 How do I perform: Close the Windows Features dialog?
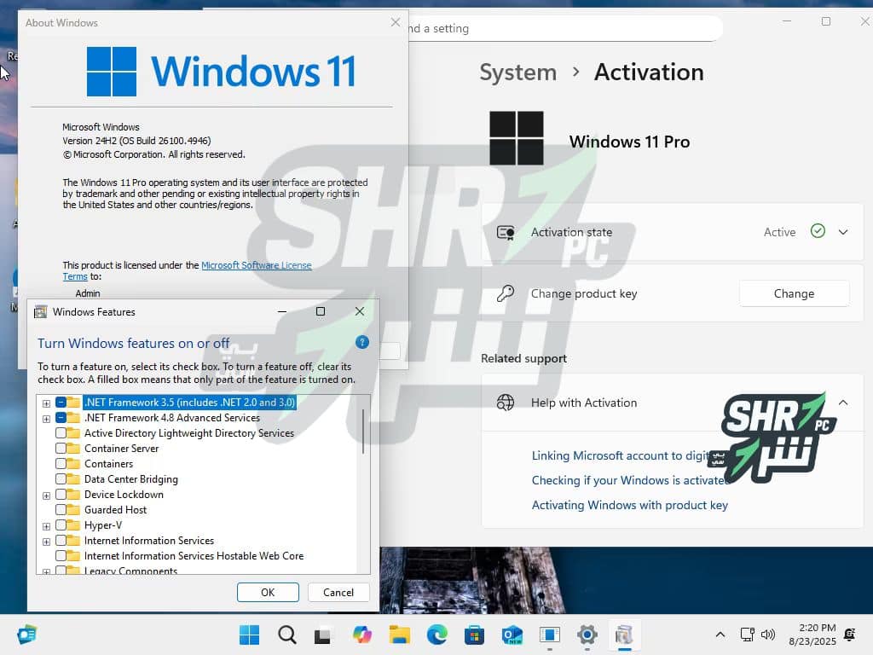tap(360, 311)
